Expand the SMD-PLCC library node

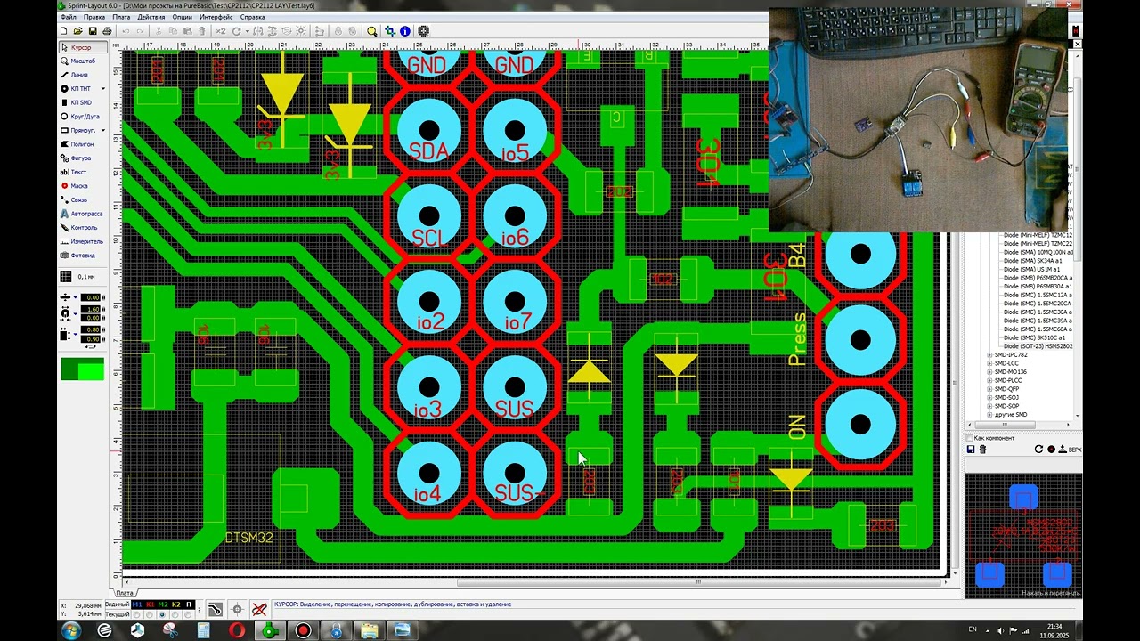tap(989, 380)
